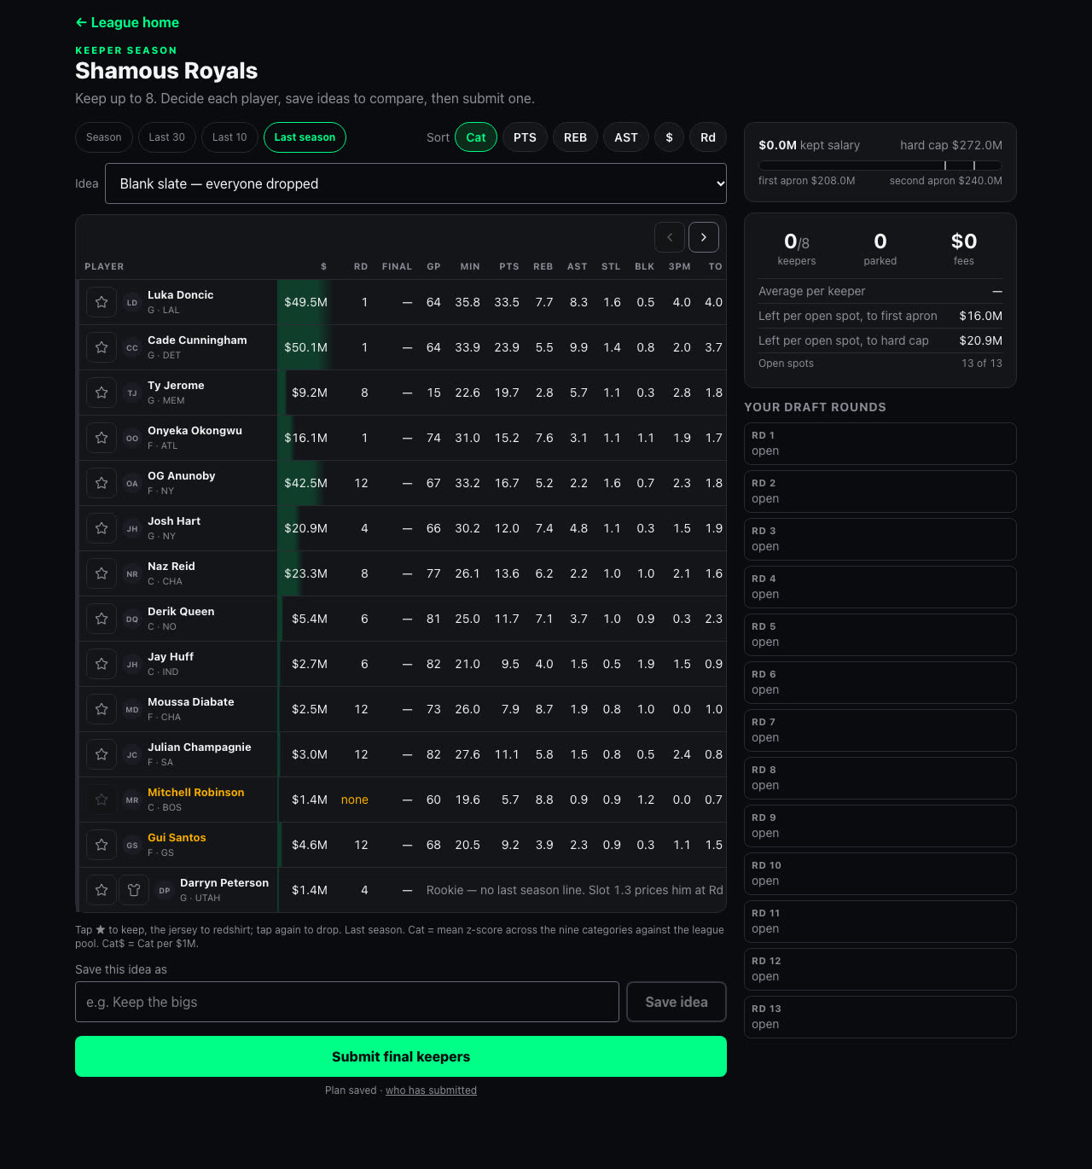Screen dimensions: 1092x1169
Task: Select the Last 30 stats range
Action: click(167, 137)
